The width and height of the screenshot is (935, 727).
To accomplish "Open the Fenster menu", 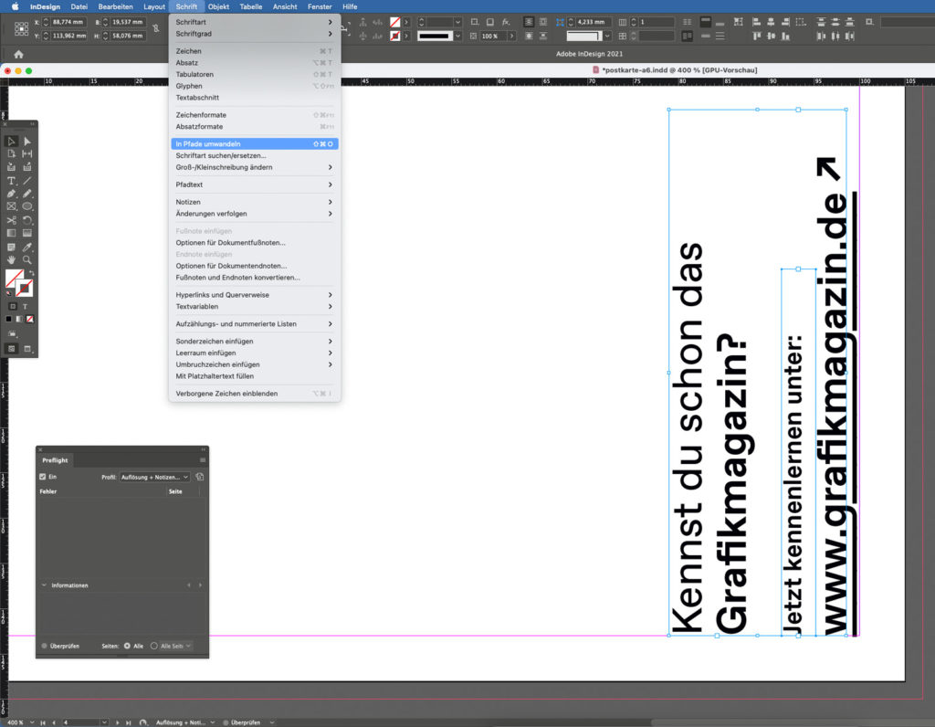I will (x=319, y=6).
